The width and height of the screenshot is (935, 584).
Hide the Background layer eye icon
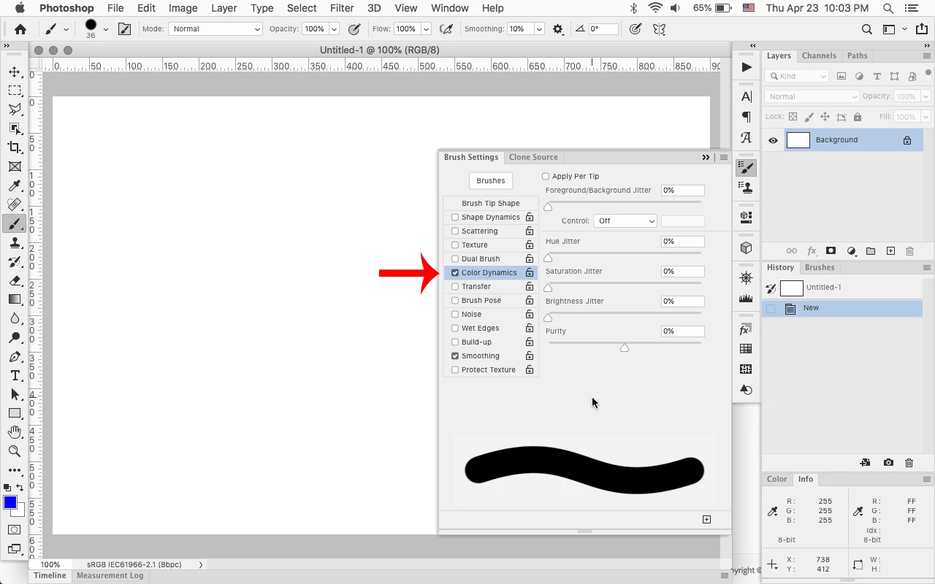pos(773,140)
